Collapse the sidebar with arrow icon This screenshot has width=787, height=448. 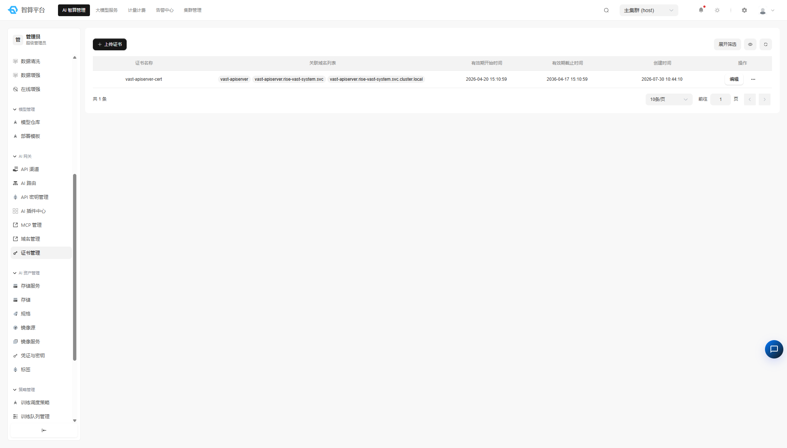[44, 430]
